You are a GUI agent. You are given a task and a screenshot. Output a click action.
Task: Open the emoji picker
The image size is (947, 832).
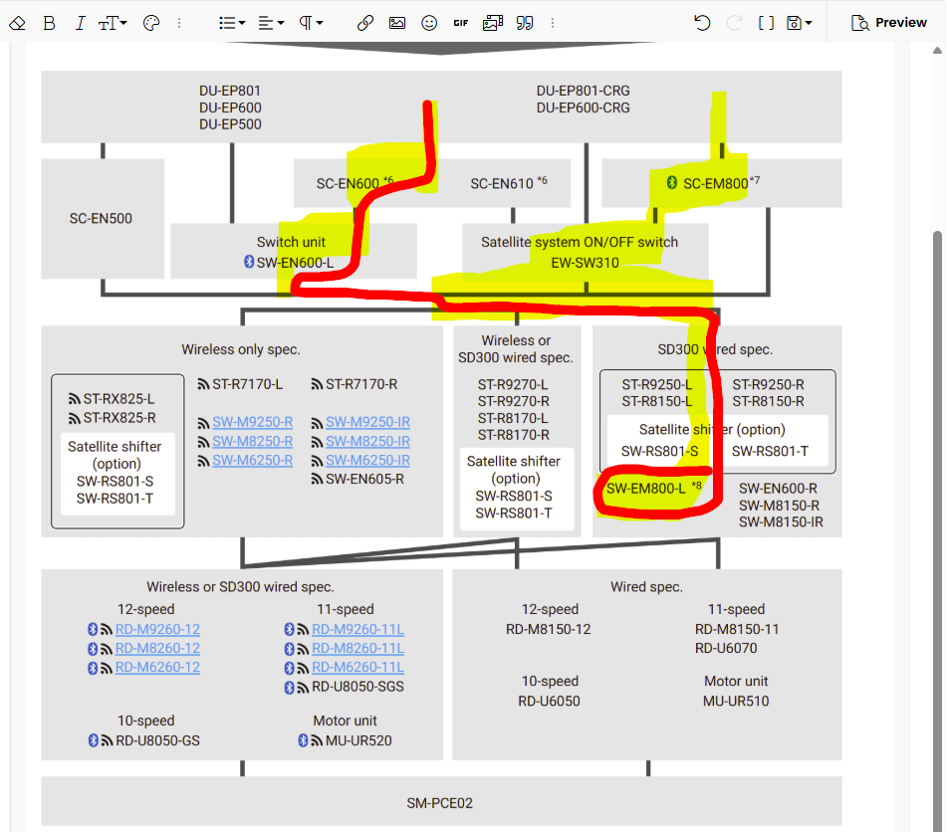pos(429,23)
